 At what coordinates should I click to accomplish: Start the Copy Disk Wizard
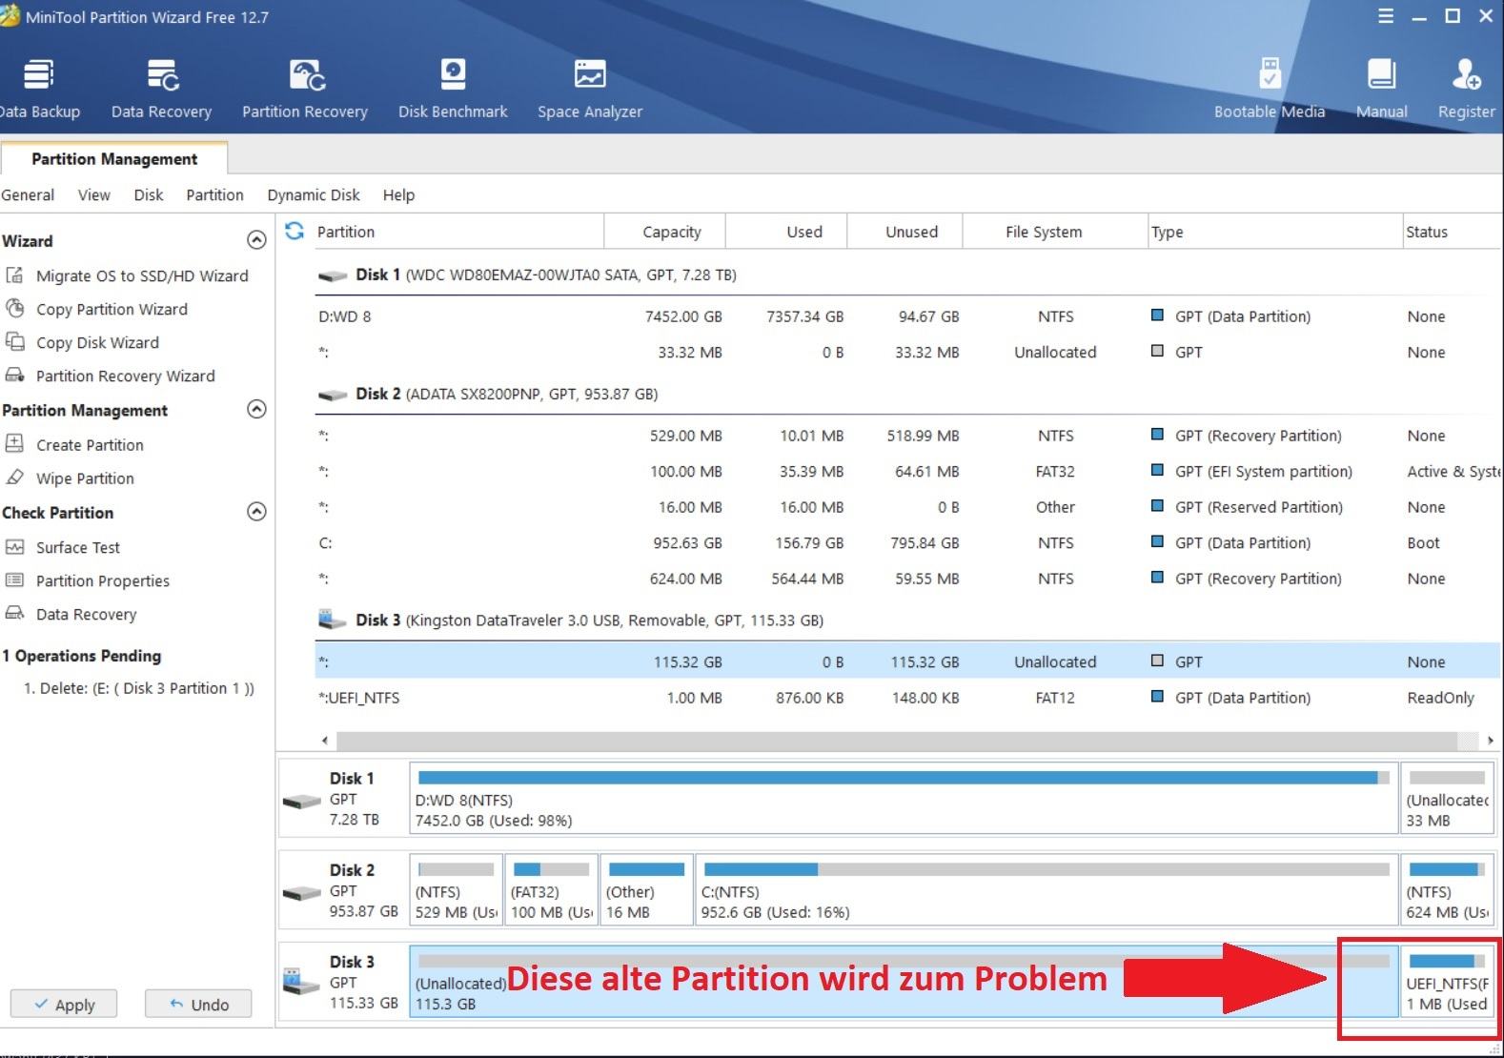click(82, 342)
